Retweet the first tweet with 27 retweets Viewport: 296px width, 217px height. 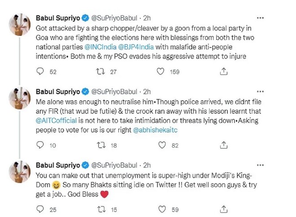(x=101, y=71)
